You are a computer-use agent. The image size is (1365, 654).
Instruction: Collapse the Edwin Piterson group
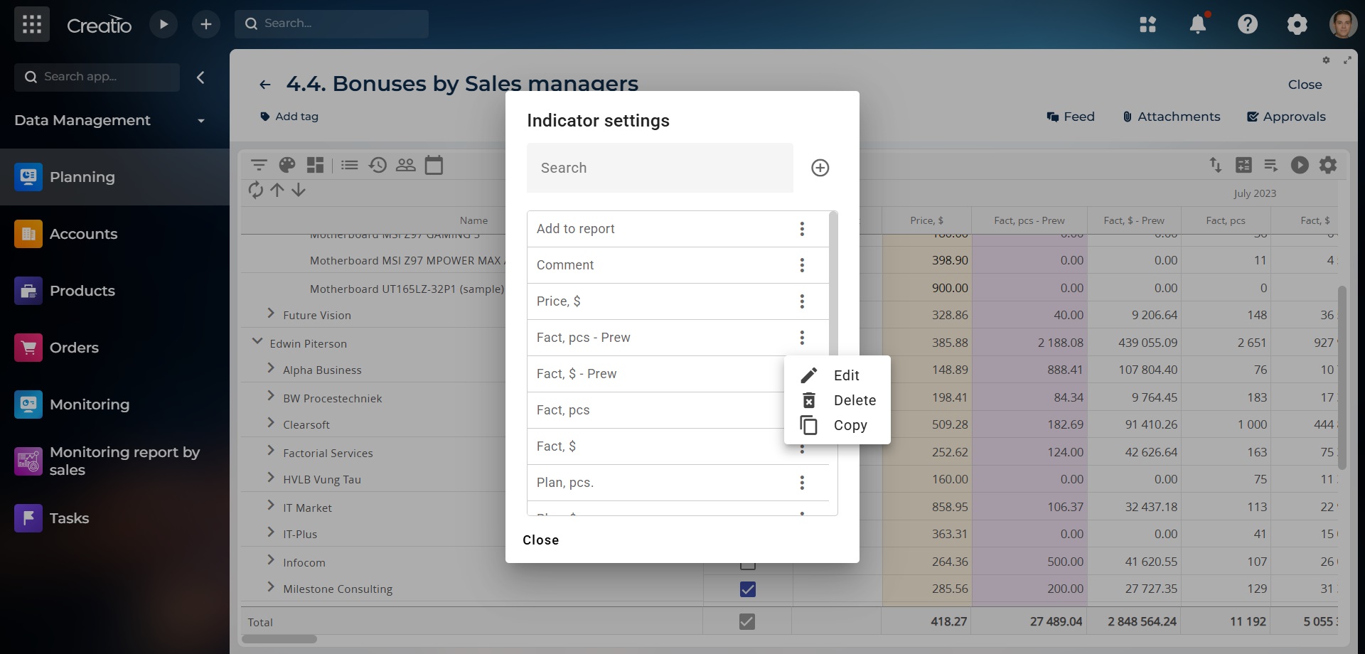pos(257,342)
